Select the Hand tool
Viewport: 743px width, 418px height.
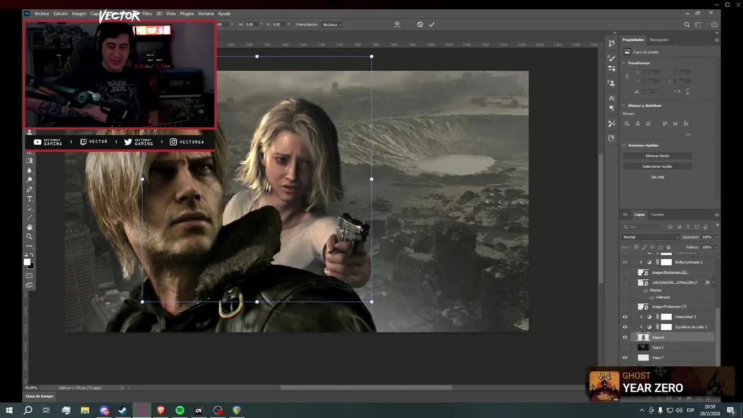(30, 227)
